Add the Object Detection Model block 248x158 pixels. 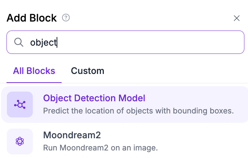pos(94,98)
